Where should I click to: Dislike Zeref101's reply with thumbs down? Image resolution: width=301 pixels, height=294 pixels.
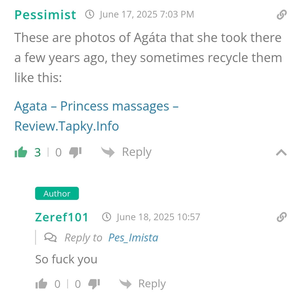pyautogui.click(x=94, y=284)
